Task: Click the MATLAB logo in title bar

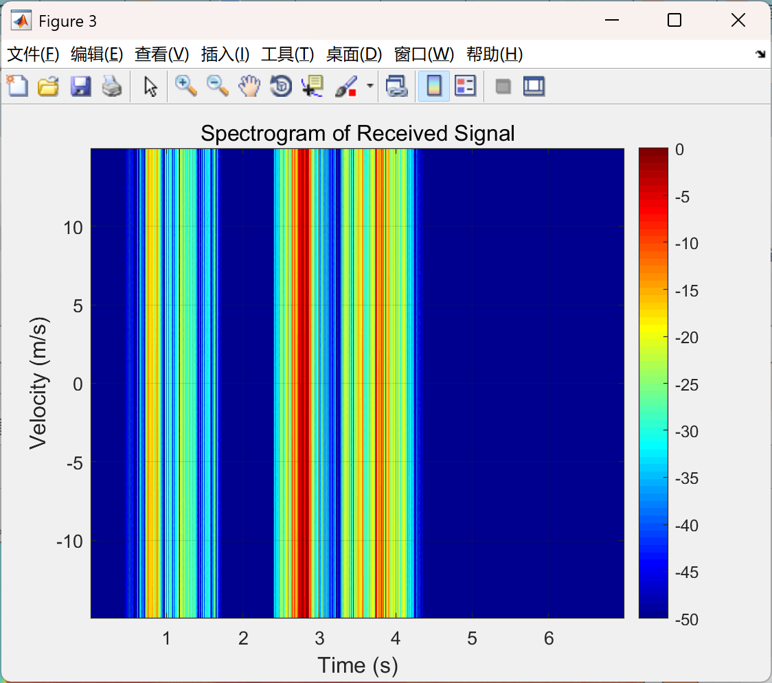Action: pos(21,21)
